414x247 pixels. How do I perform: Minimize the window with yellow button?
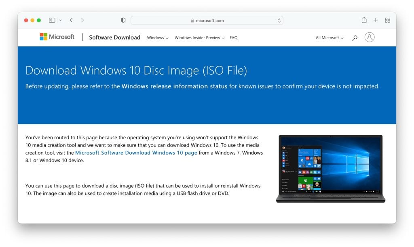pyautogui.click(x=32, y=20)
